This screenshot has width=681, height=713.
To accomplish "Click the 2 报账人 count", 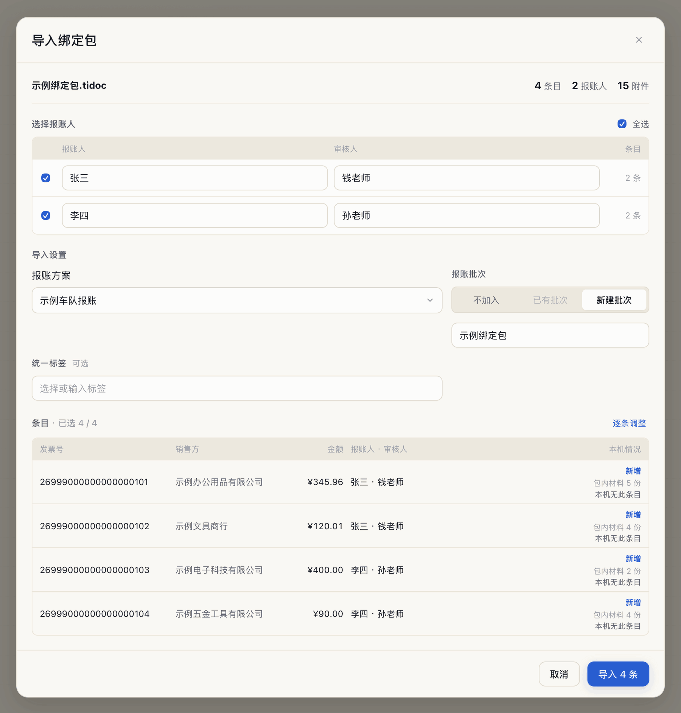I will tap(589, 86).
